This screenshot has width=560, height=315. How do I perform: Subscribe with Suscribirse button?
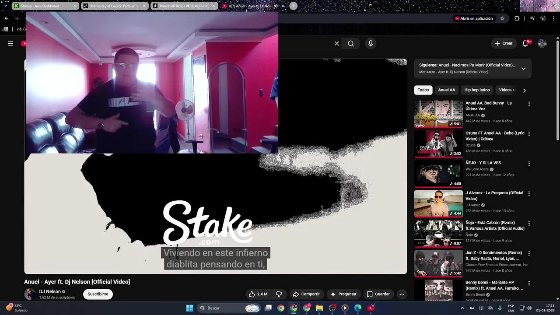point(98,294)
